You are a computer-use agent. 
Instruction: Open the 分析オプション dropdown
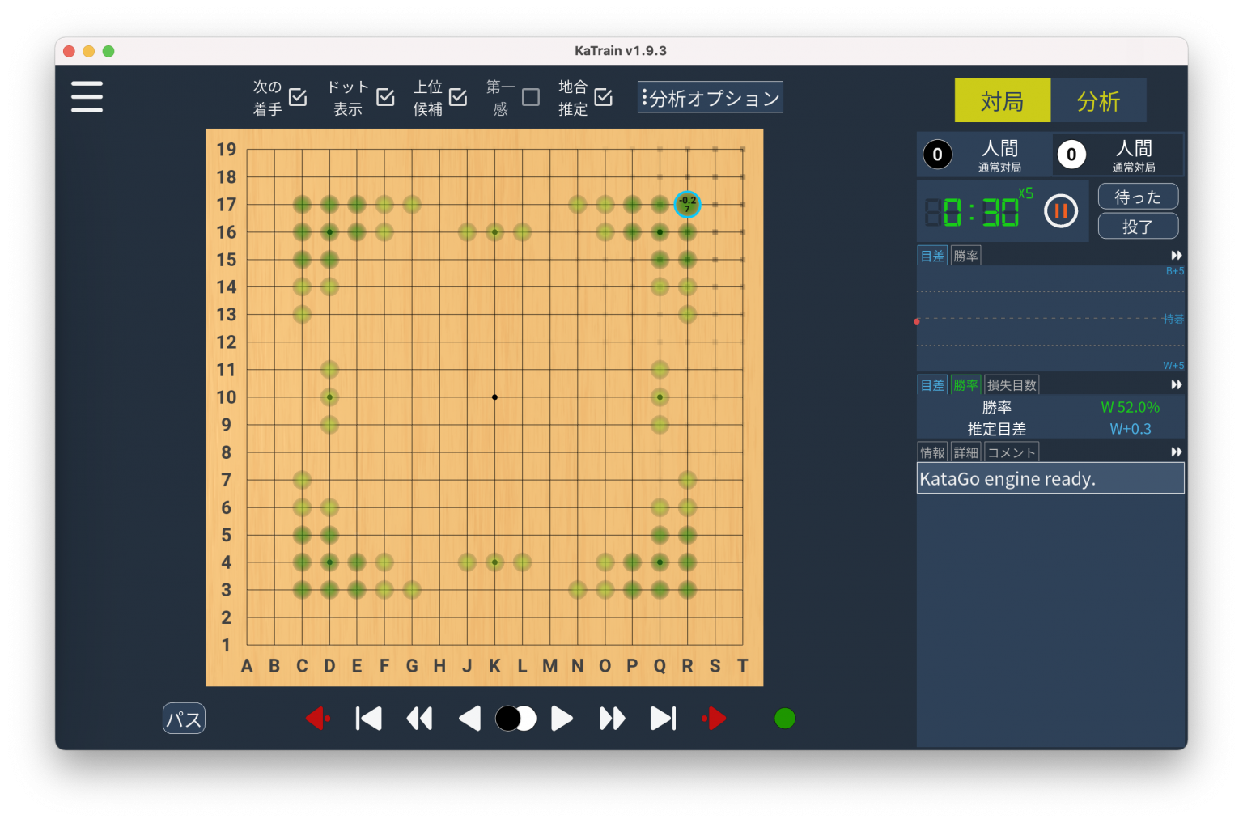(x=710, y=96)
